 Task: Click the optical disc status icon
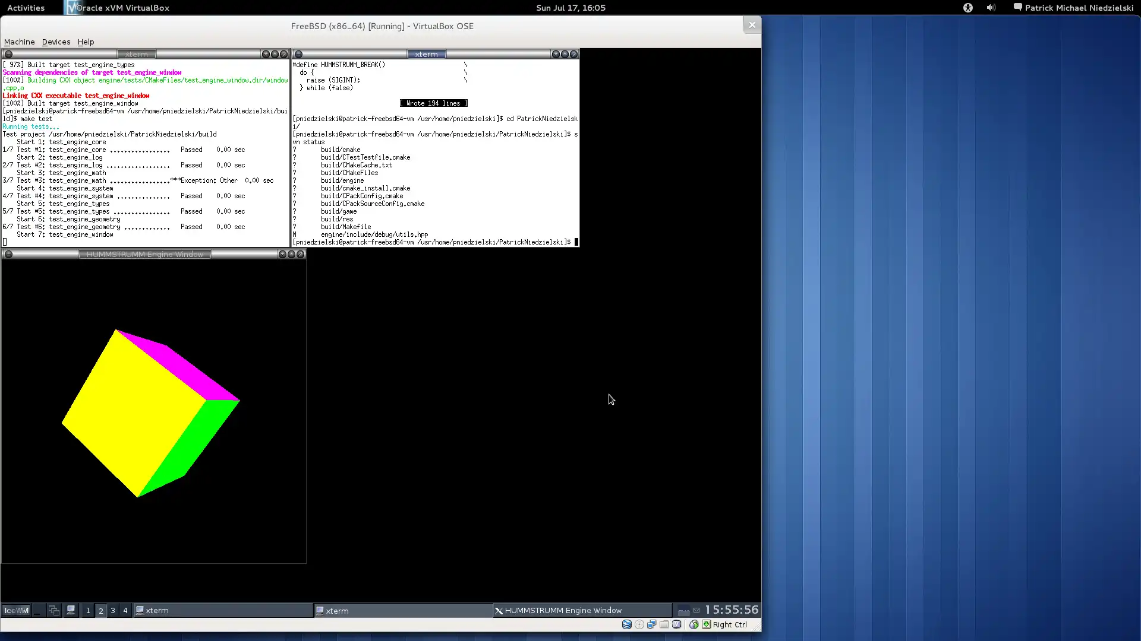click(639, 624)
